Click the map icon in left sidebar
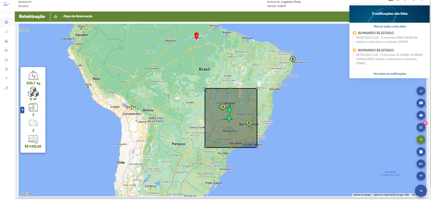431x200 pixels. click(6, 22)
